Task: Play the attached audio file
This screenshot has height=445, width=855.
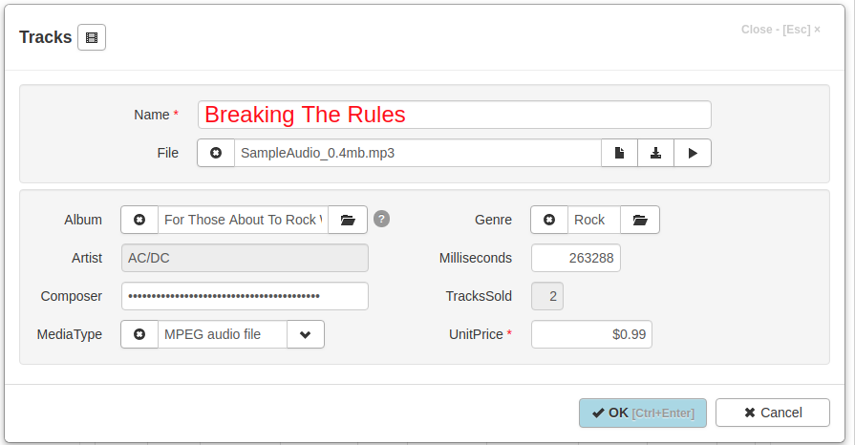Action: click(x=693, y=153)
